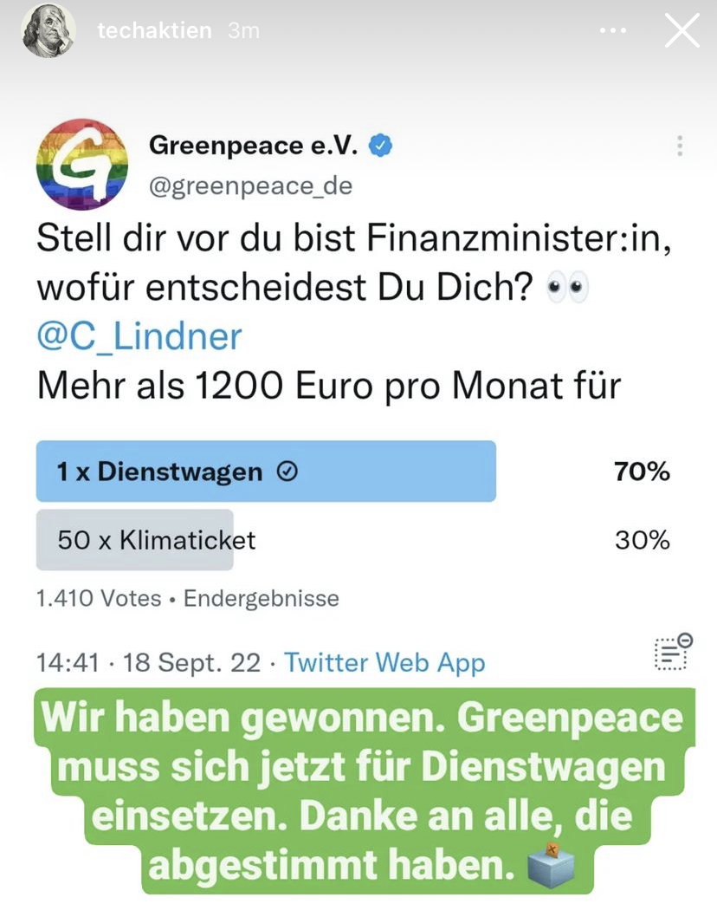Tap the techaktien username
Viewport: 717px width, 904px height.
tap(154, 30)
